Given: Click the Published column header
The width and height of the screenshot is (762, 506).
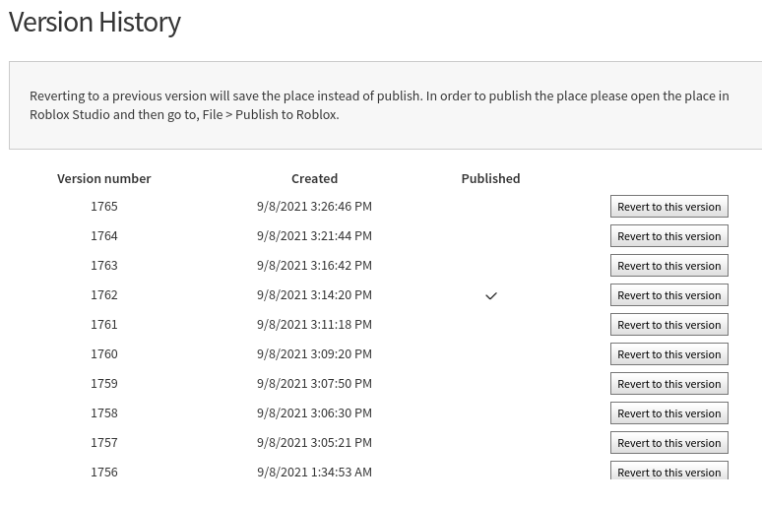Looking at the screenshot, I should click(491, 179).
